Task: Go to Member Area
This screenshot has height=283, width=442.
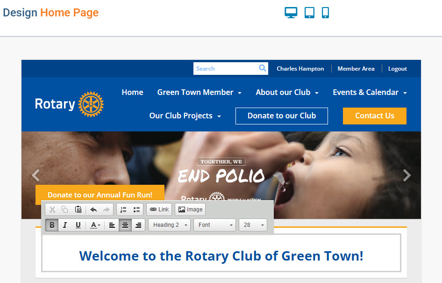Action: pyautogui.click(x=356, y=69)
